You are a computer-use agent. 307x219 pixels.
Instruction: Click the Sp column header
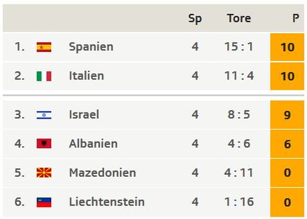point(195,19)
